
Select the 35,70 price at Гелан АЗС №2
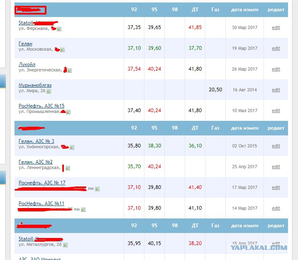coord(134,167)
